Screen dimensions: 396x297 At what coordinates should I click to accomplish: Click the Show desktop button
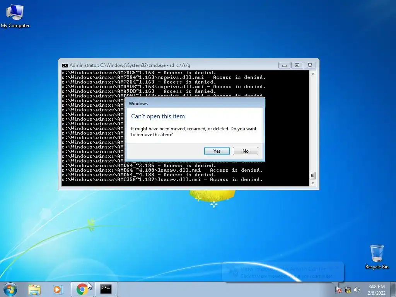pos(393,289)
